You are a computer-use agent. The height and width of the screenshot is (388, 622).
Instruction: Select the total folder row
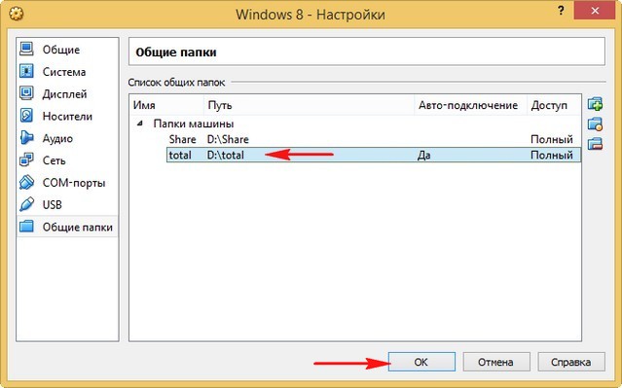373,155
